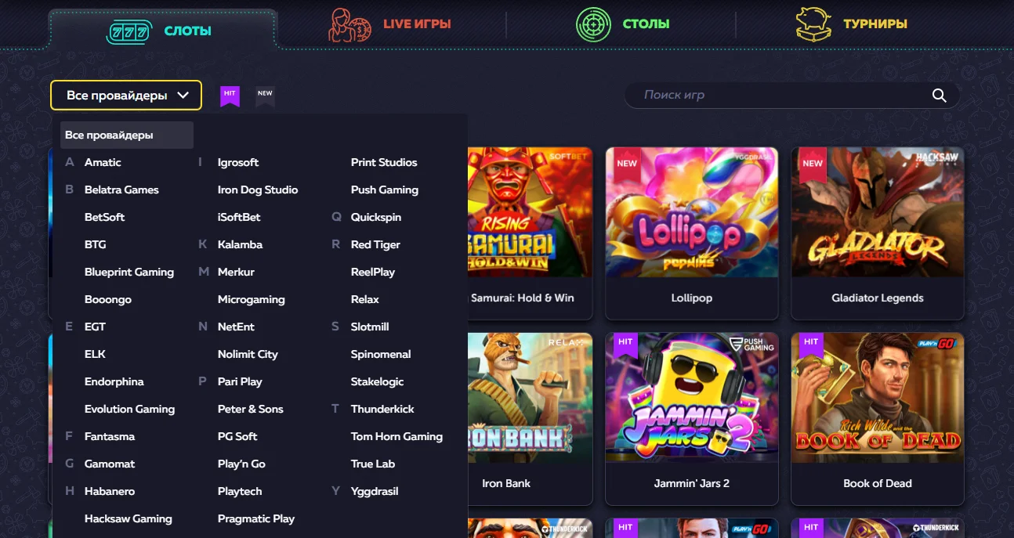1014x538 pixels.
Task: Choose ReelPlay provider
Action: click(373, 272)
